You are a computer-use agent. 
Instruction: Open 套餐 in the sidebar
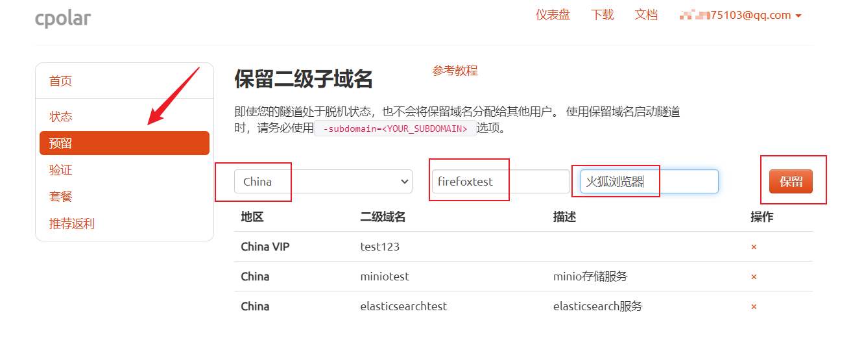point(61,197)
